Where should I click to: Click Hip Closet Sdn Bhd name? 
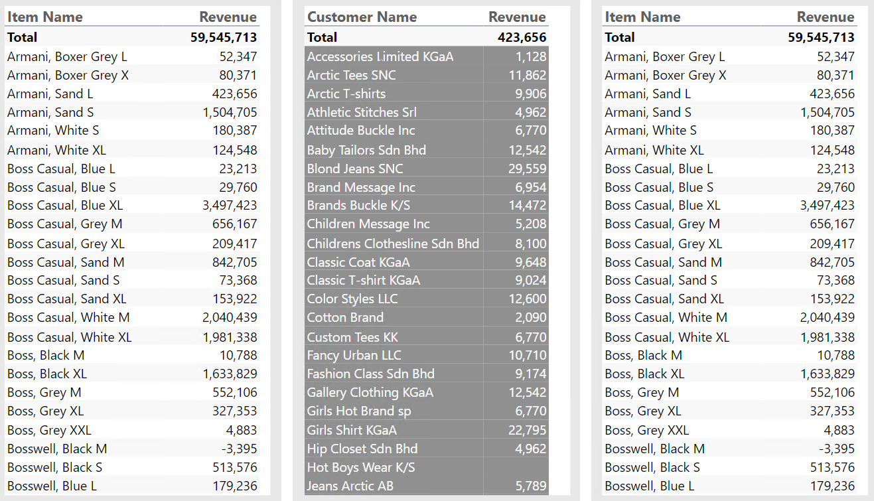tap(362, 449)
